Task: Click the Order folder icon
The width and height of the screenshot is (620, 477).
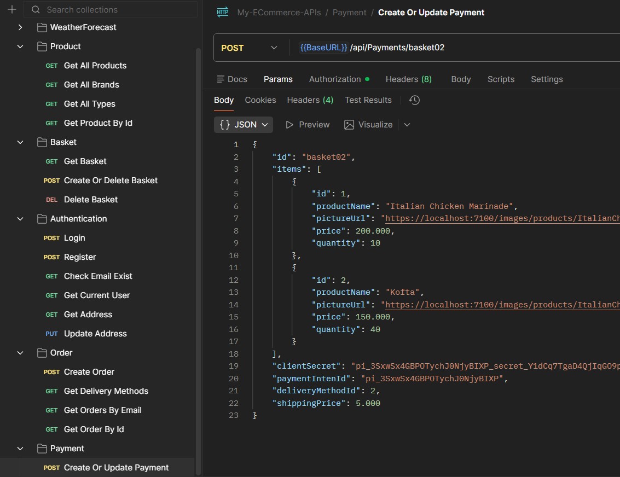Action: coord(42,353)
